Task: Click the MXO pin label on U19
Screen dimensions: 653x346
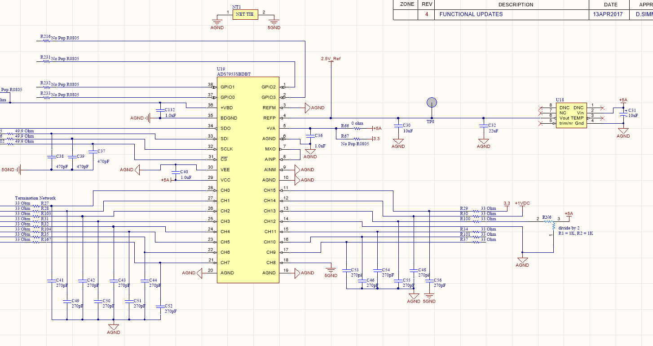Action: tap(270, 149)
